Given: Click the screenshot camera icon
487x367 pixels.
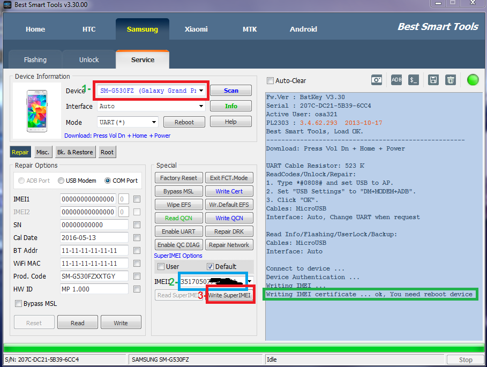Looking at the screenshot, I should [x=377, y=80].
